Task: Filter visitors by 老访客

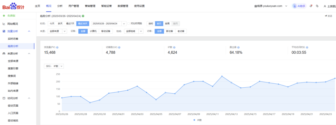Action: [181, 31]
